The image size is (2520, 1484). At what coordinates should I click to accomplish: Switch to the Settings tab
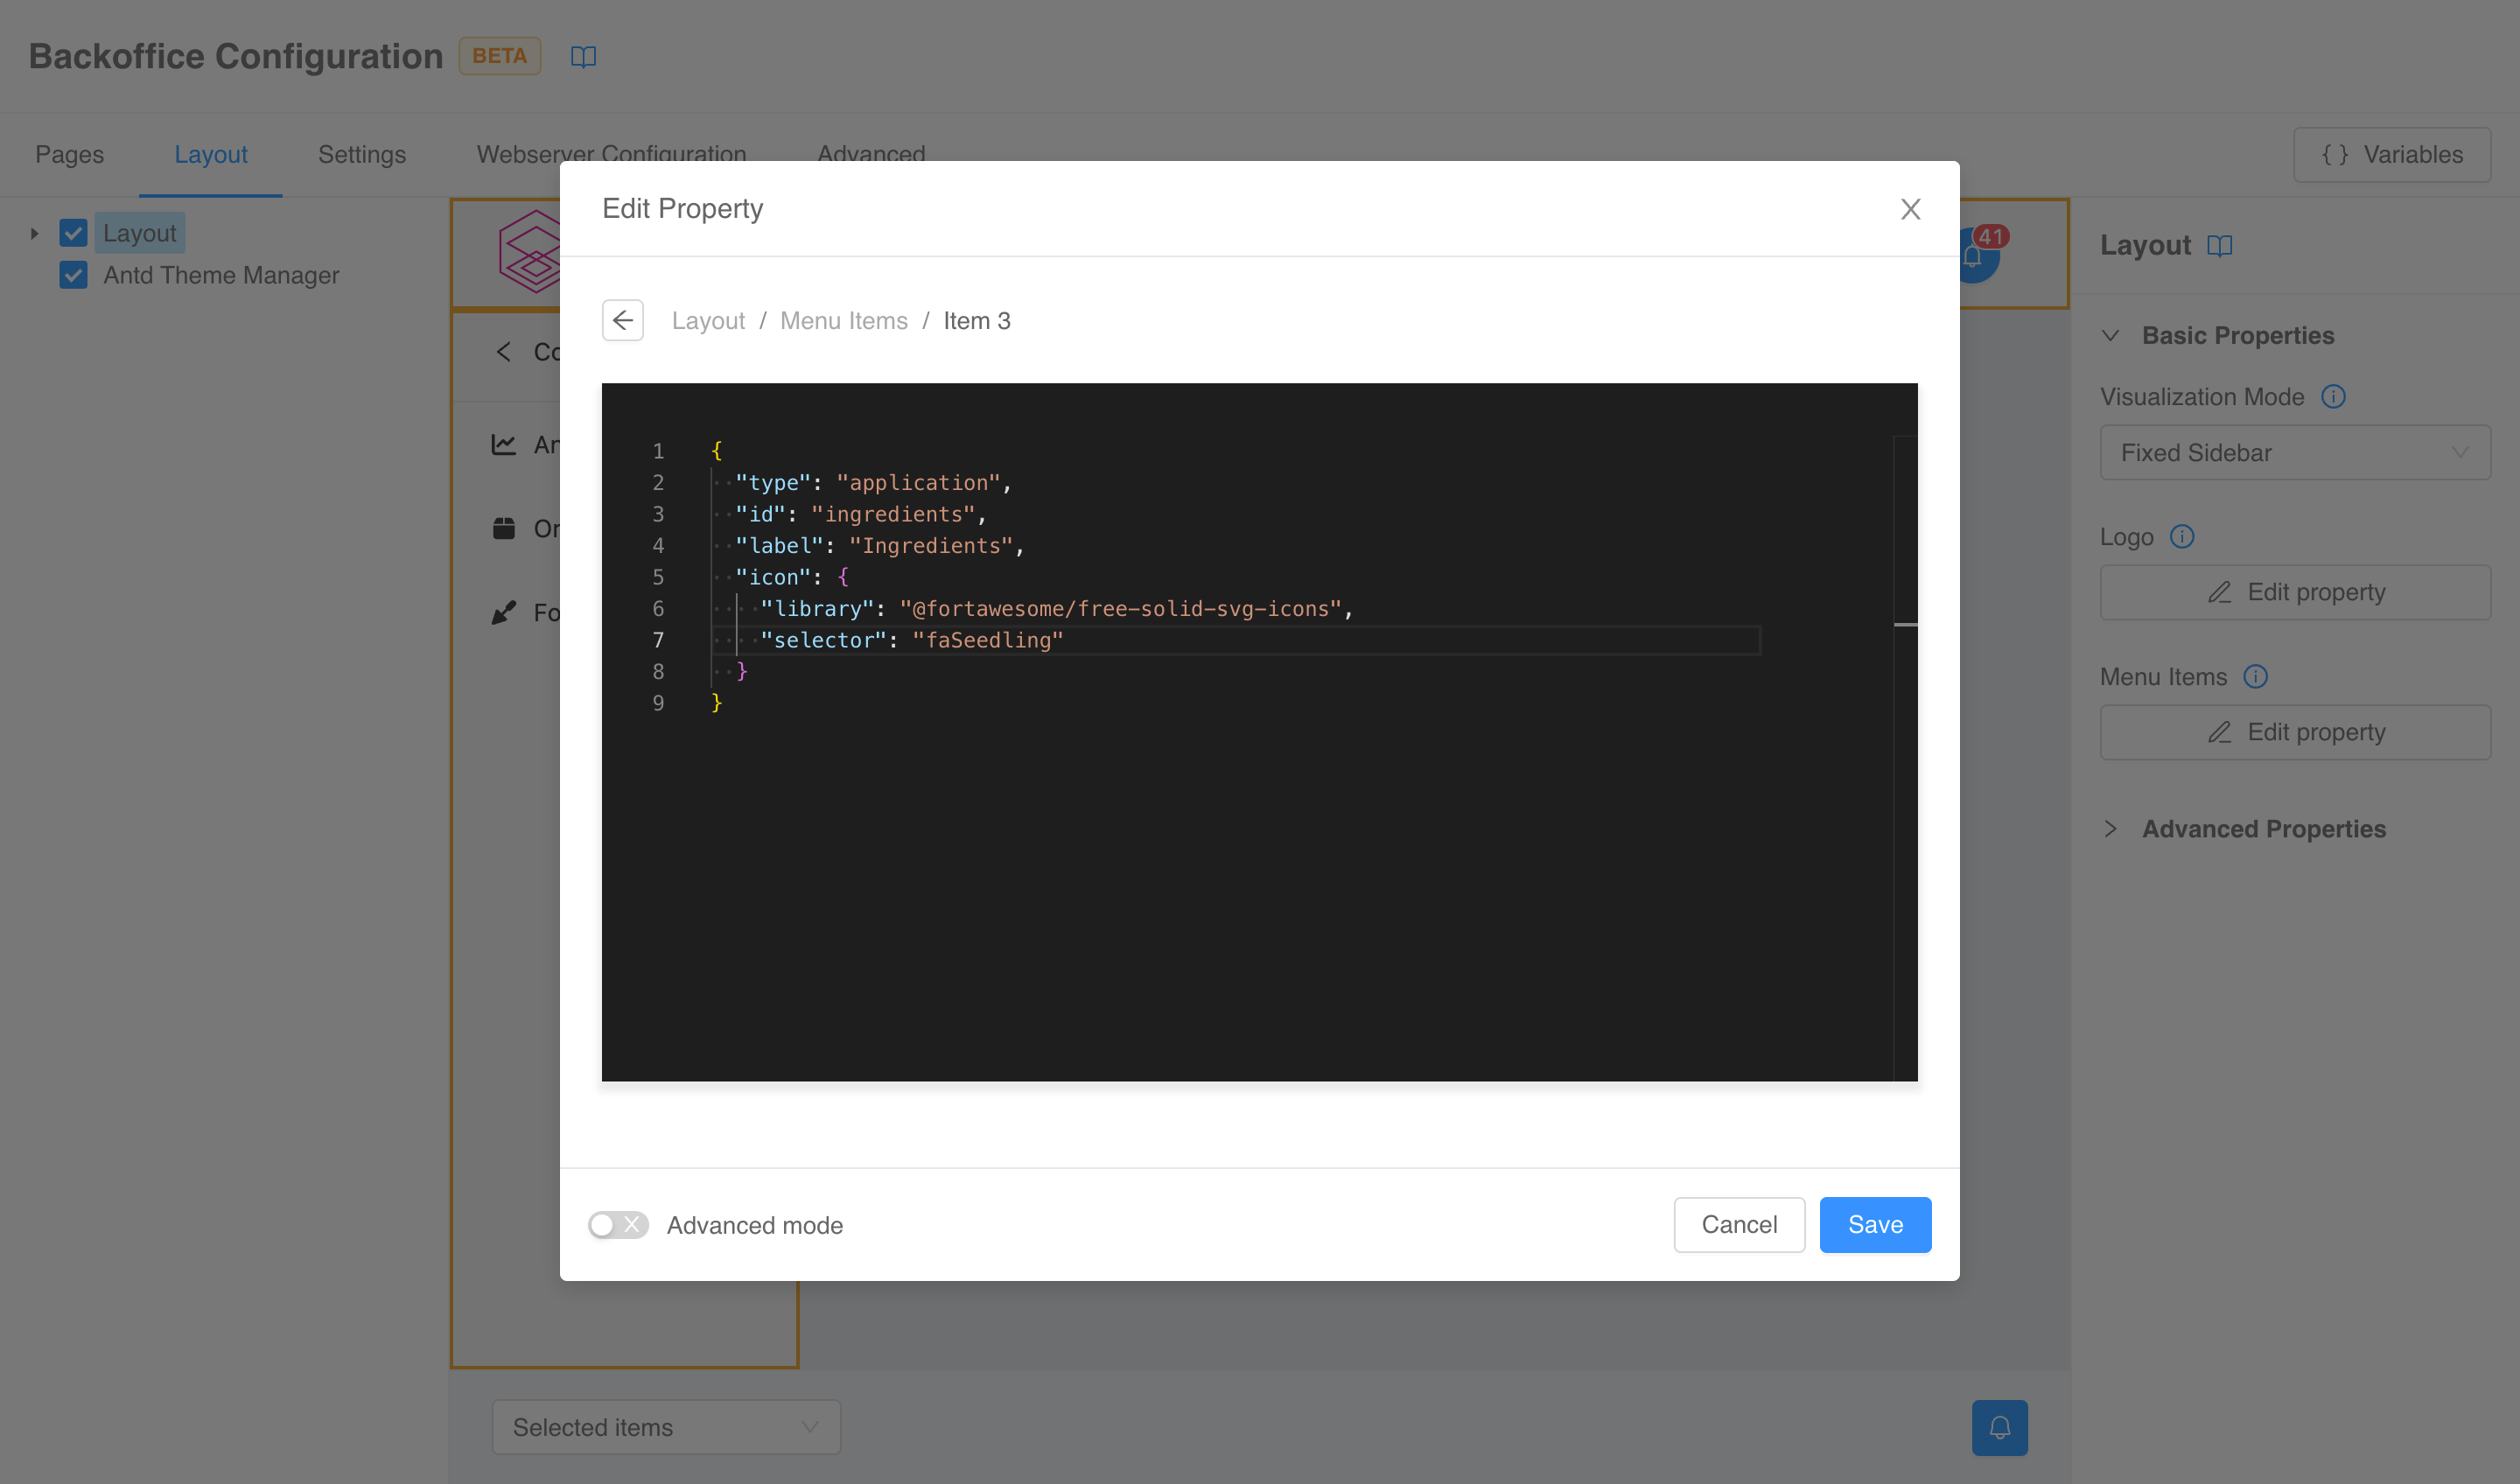tap(362, 155)
